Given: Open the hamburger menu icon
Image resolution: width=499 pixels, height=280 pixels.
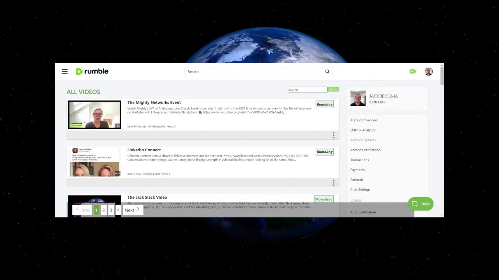Looking at the screenshot, I should 65,72.
